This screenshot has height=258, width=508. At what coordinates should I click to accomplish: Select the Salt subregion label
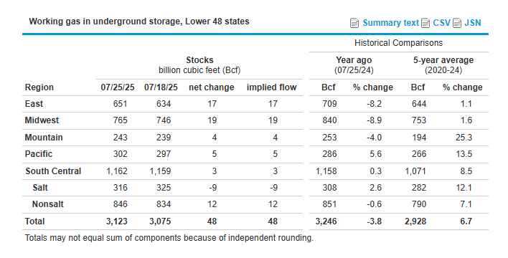click(x=40, y=188)
